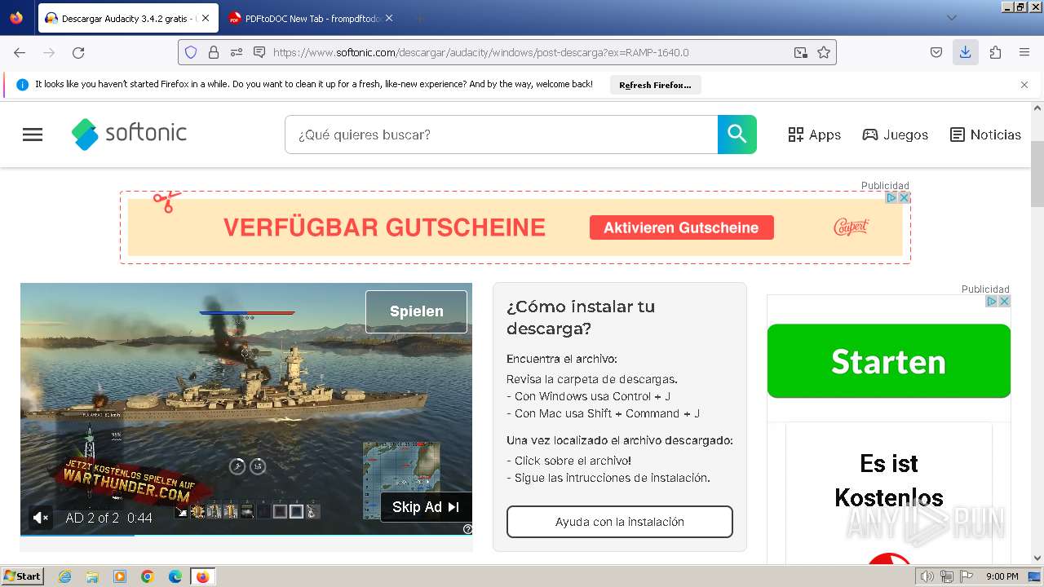Close the Descargar Audacity tab

pos(205,18)
